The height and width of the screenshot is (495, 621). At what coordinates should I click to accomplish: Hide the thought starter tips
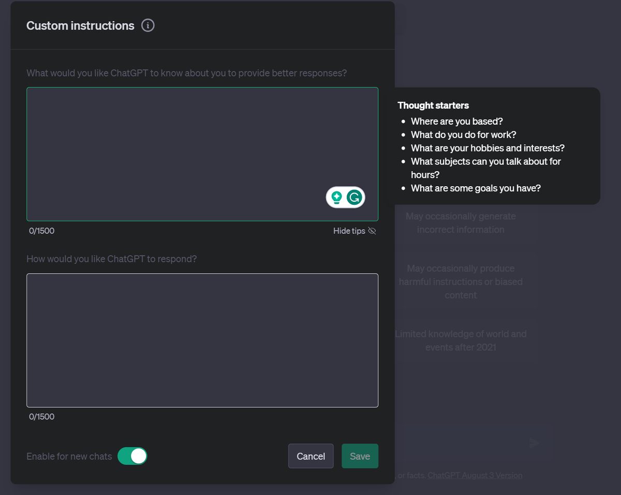(349, 231)
